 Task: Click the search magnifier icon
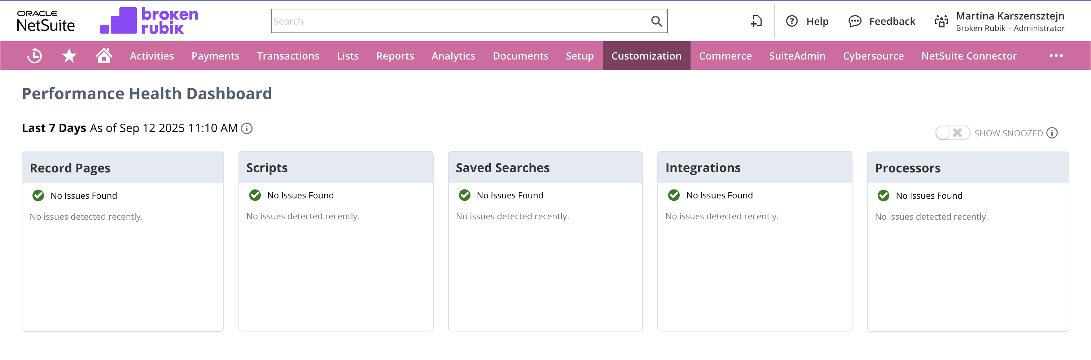tap(656, 21)
